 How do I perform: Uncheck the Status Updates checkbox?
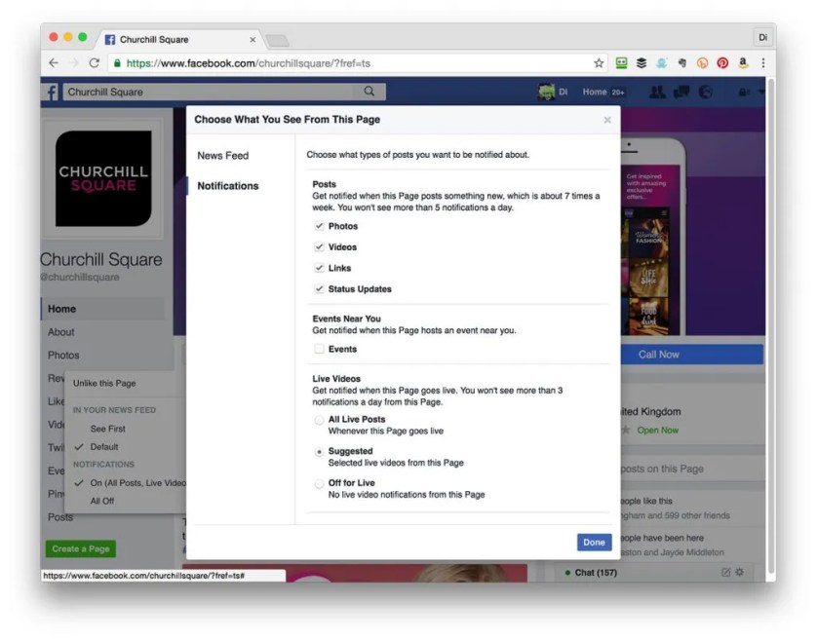(319, 288)
